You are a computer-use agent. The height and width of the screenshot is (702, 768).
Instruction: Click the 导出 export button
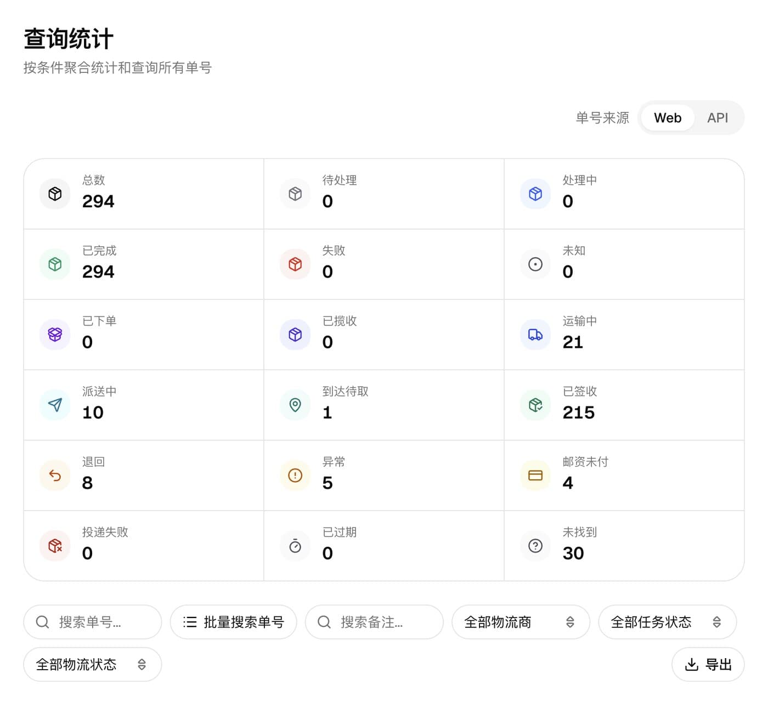708,664
